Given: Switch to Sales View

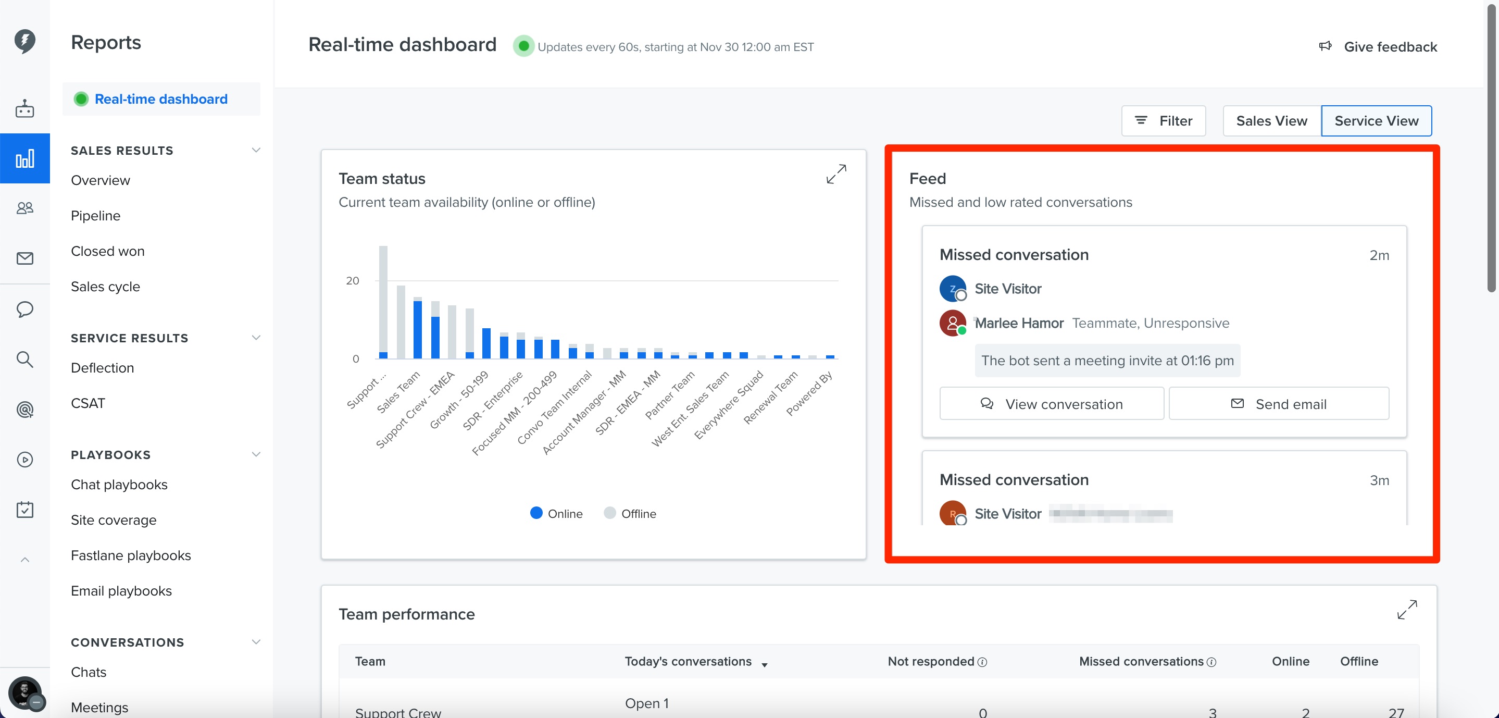Looking at the screenshot, I should pyautogui.click(x=1271, y=120).
